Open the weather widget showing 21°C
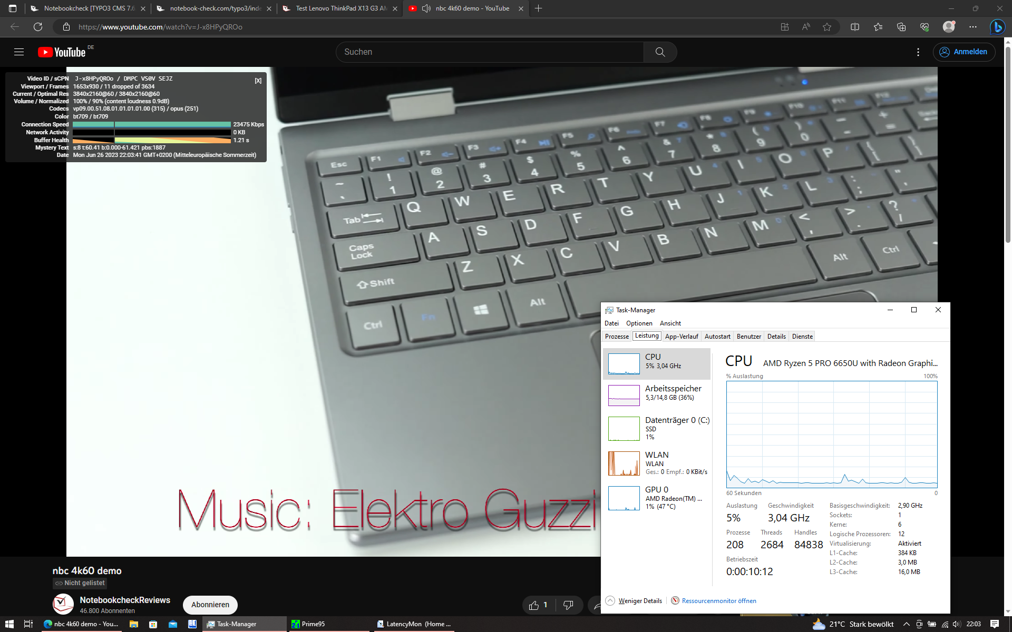The height and width of the screenshot is (632, 1012). [x=853, y=624]
